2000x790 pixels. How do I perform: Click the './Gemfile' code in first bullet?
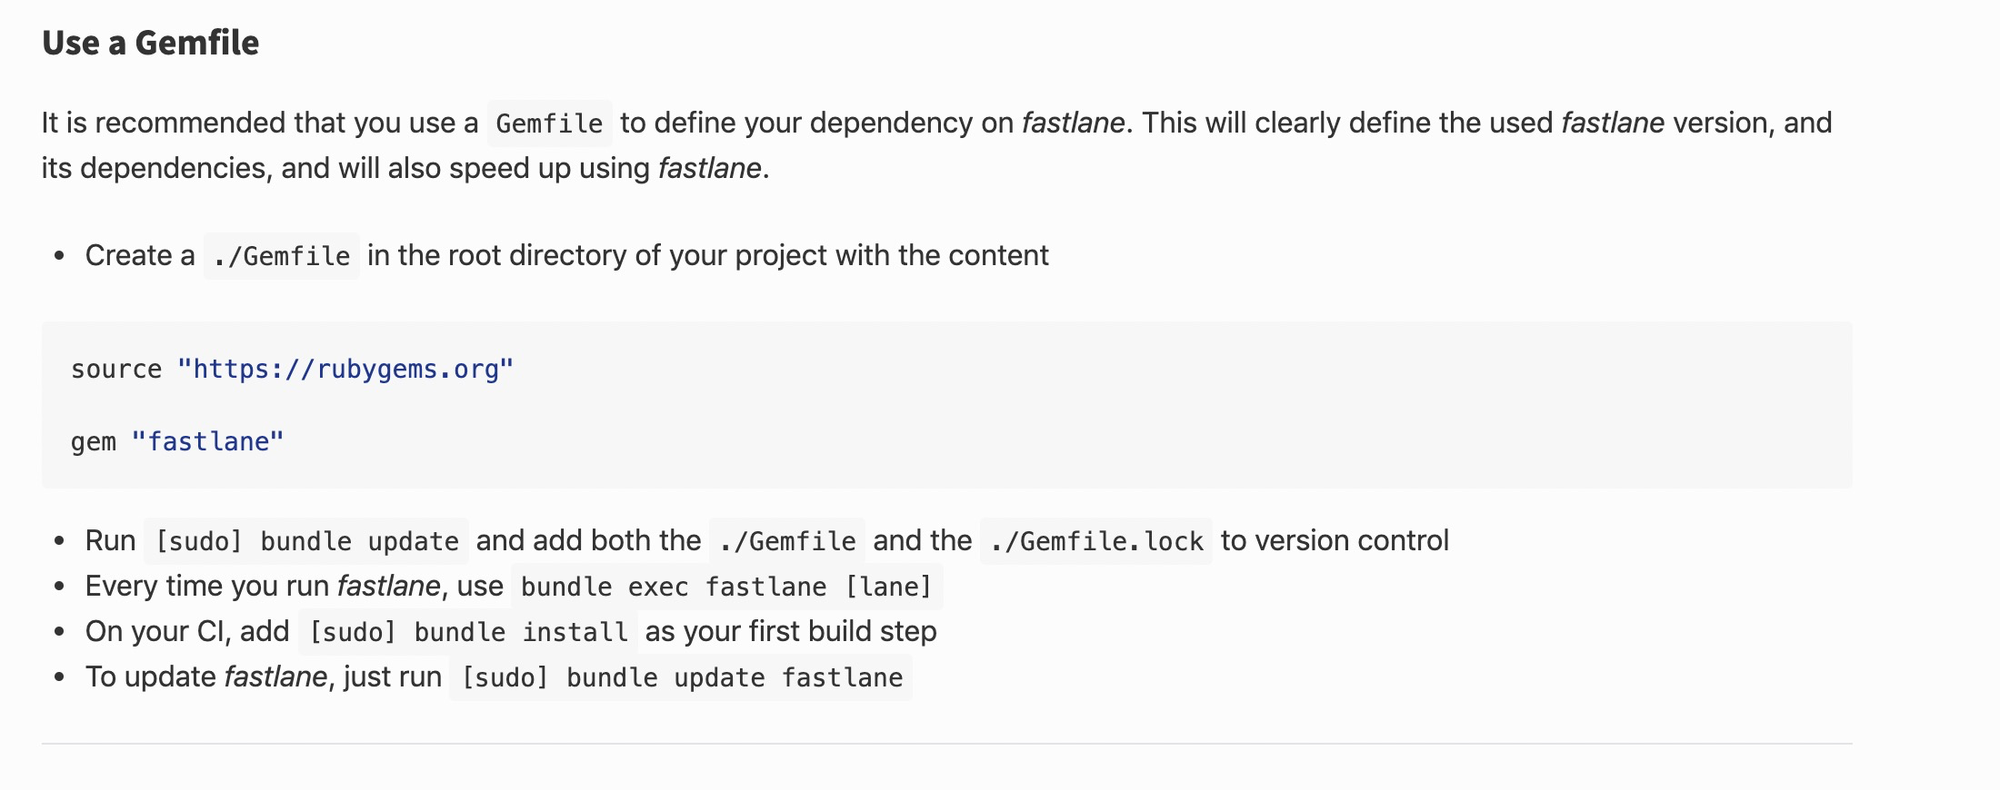click(282, 256)
